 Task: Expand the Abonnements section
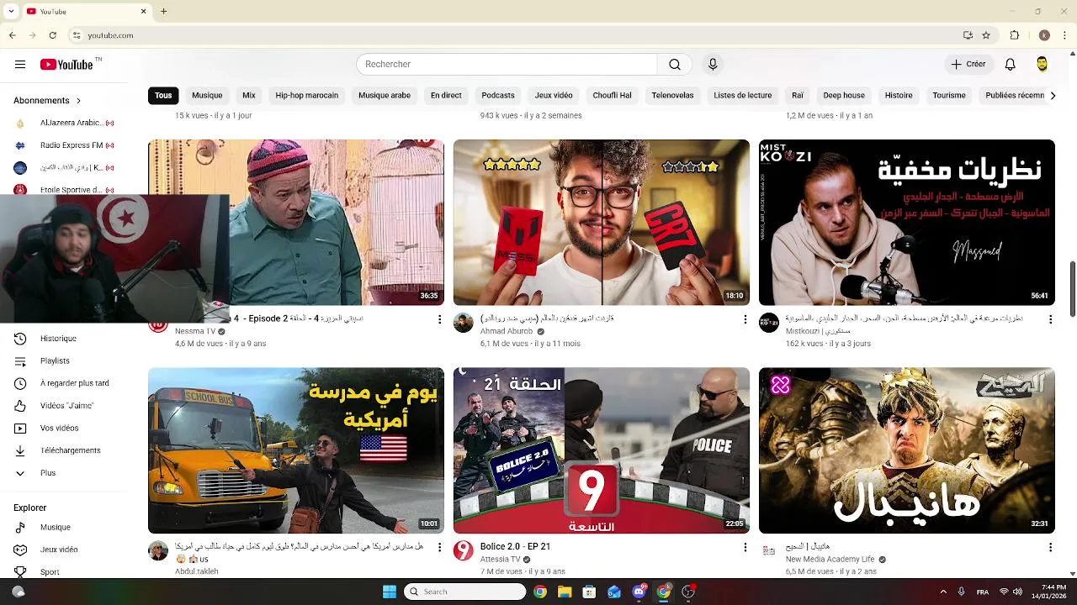(47, 101)
